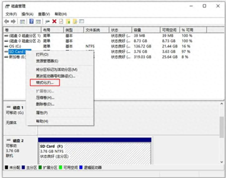Viewport: 226px width, 178px height.
Task: Click the green 扩展分区 legend swatch
Action: click(40, 167)
